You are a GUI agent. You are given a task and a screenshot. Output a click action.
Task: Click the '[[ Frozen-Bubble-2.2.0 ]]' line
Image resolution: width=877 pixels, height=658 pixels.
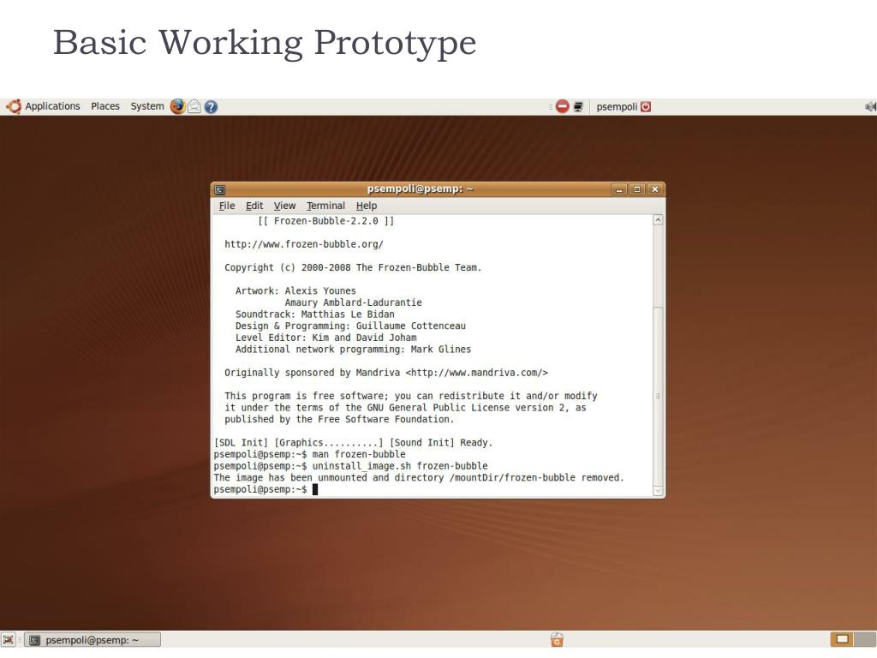pos(325,221)
